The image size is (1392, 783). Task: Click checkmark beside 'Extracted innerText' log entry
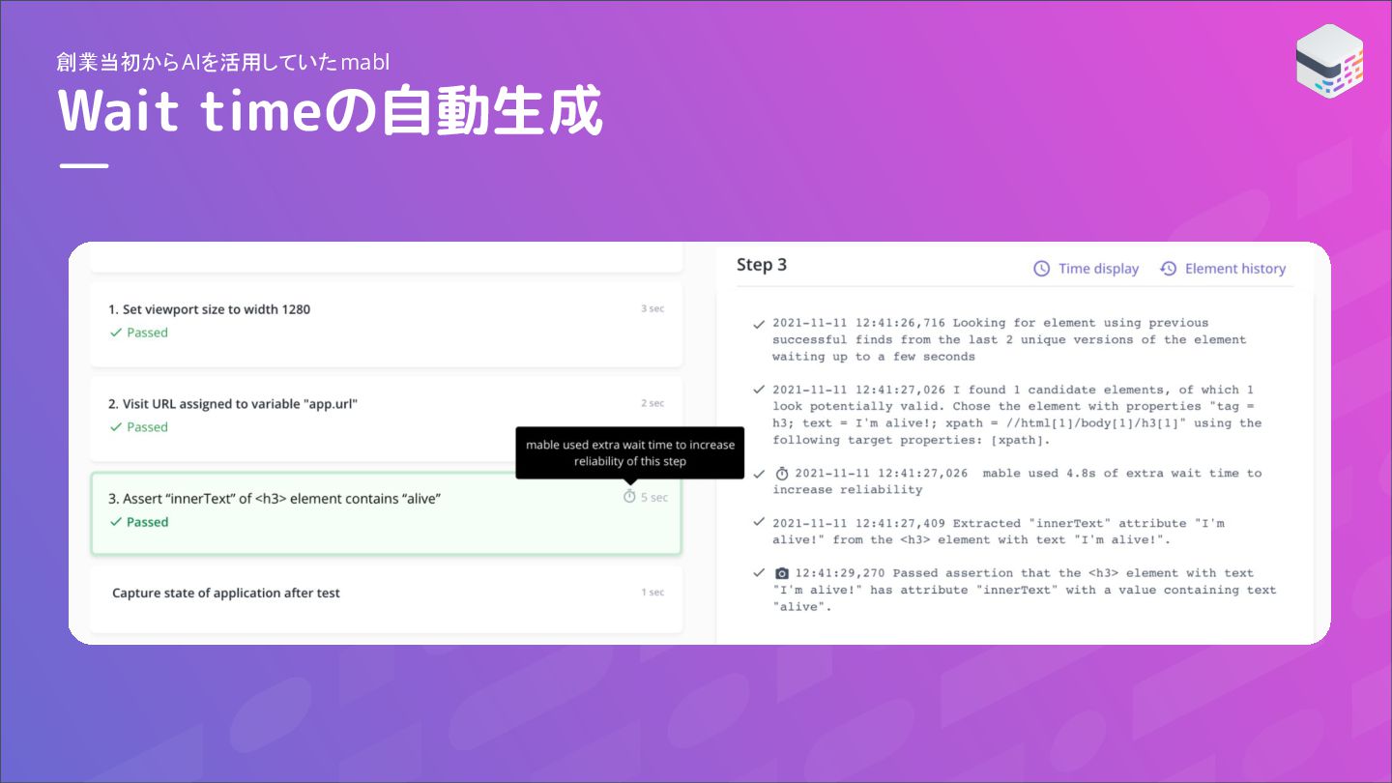[759, 523]
